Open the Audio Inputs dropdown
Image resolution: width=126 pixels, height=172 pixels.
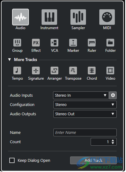pos(81,95)
